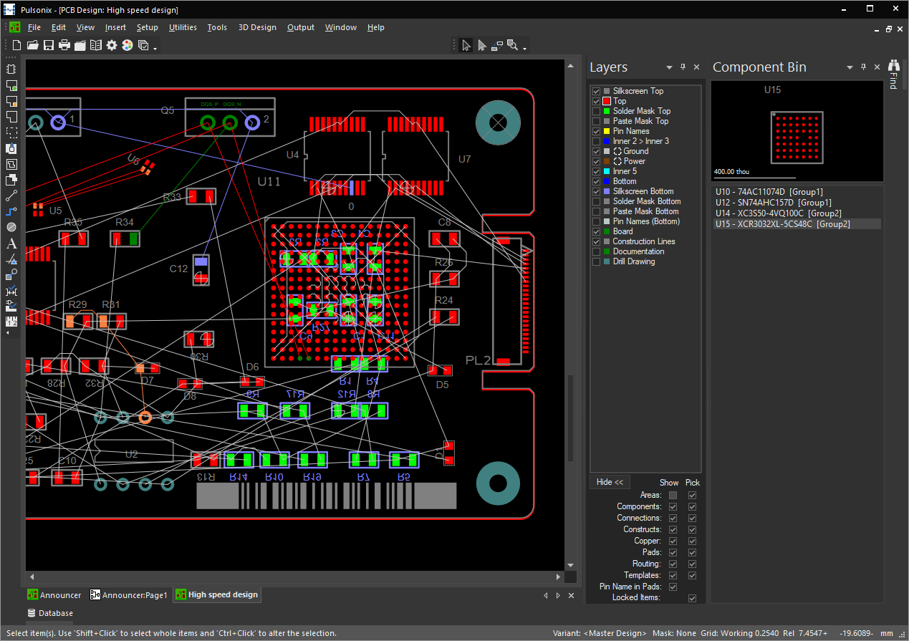Open the color palette icon
This screenshot has height=641, width=909.
click(128, 45)
